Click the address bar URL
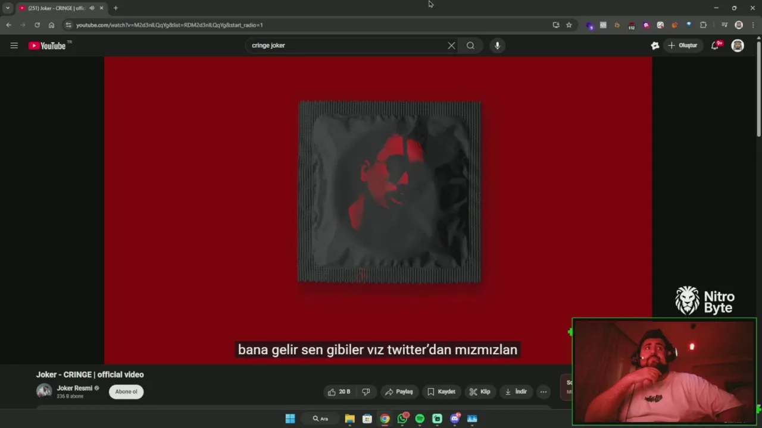Viewport: 762px width, 428px height. 170,25
